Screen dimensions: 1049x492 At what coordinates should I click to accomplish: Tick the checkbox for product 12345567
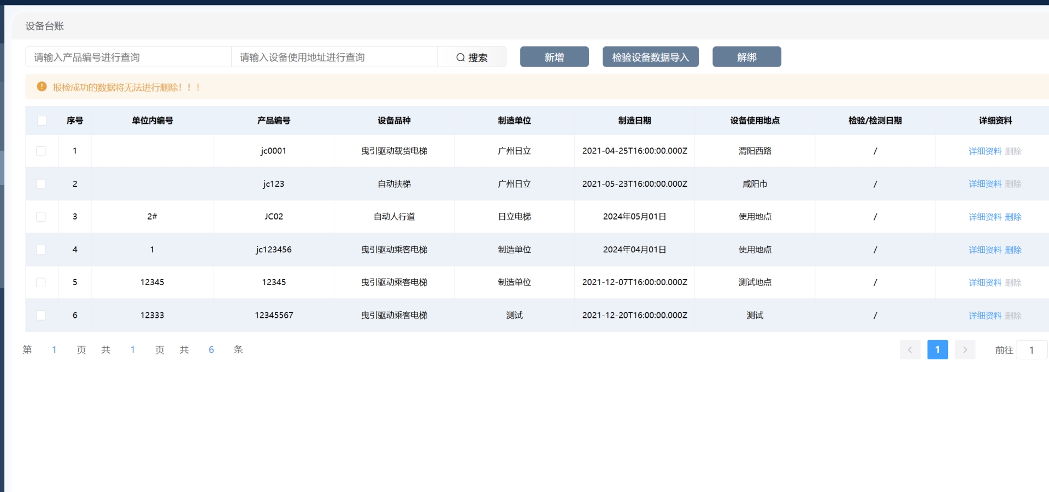(41, 315)
